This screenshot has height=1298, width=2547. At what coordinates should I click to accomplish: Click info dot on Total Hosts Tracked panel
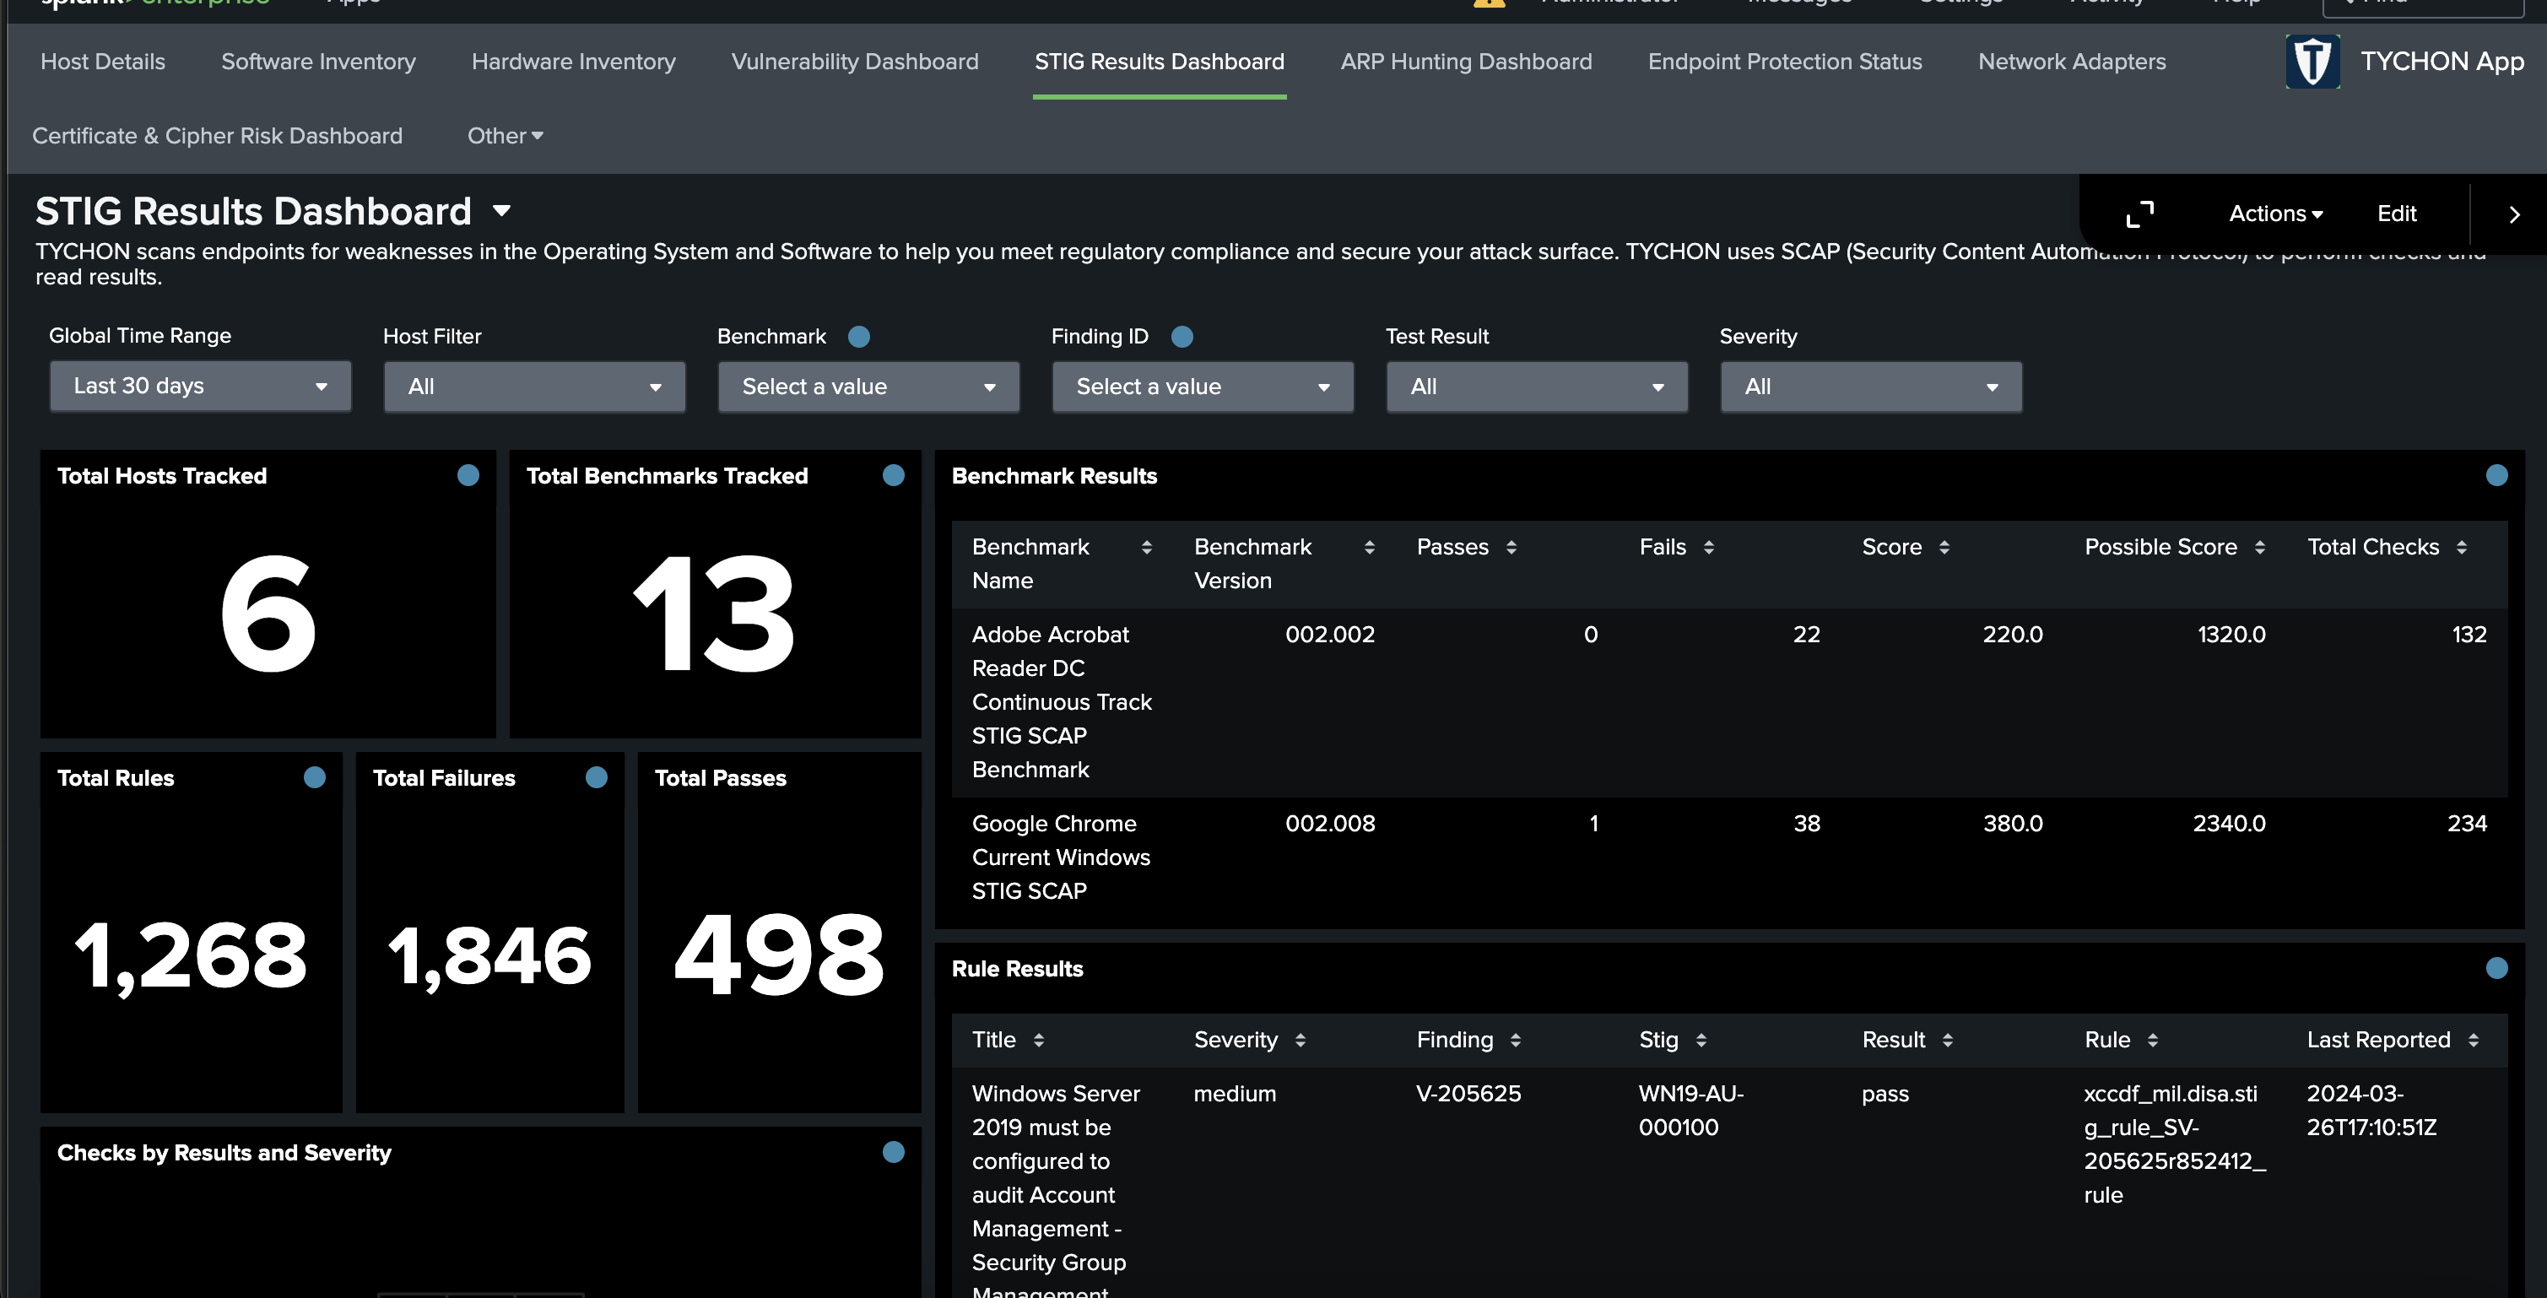tap(468, 475)
